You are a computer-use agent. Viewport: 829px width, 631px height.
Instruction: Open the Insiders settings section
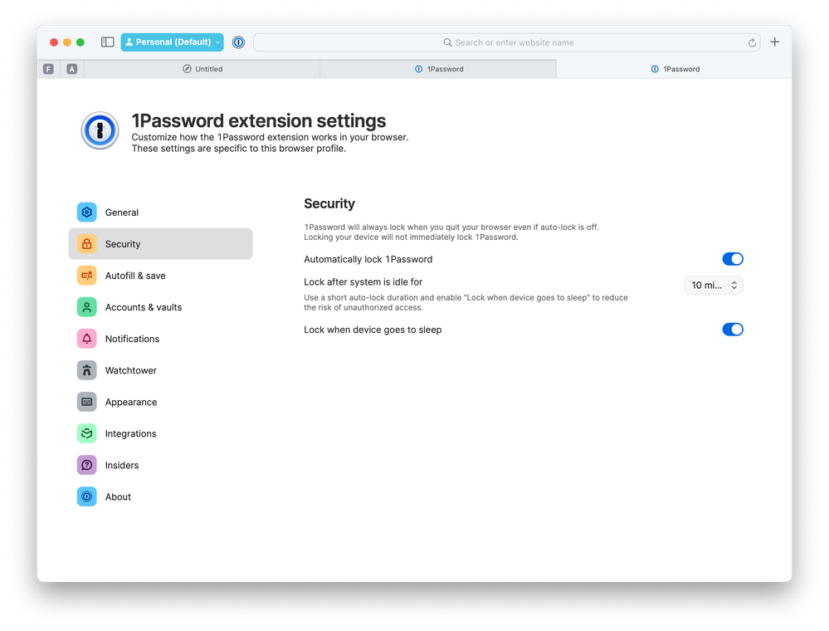[122, 465]
